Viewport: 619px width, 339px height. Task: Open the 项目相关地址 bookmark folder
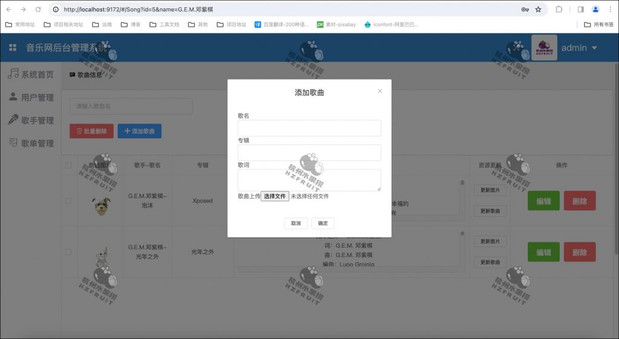pos(63,24)
